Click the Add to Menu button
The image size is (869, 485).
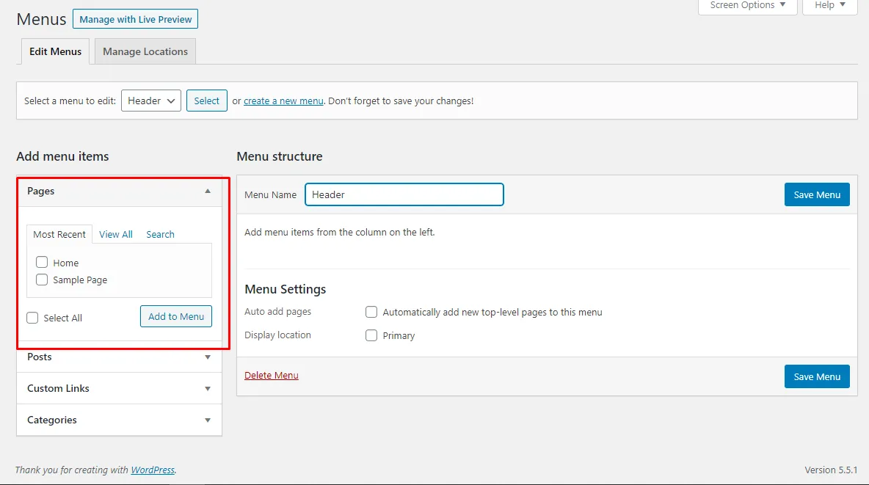point(176,316)
